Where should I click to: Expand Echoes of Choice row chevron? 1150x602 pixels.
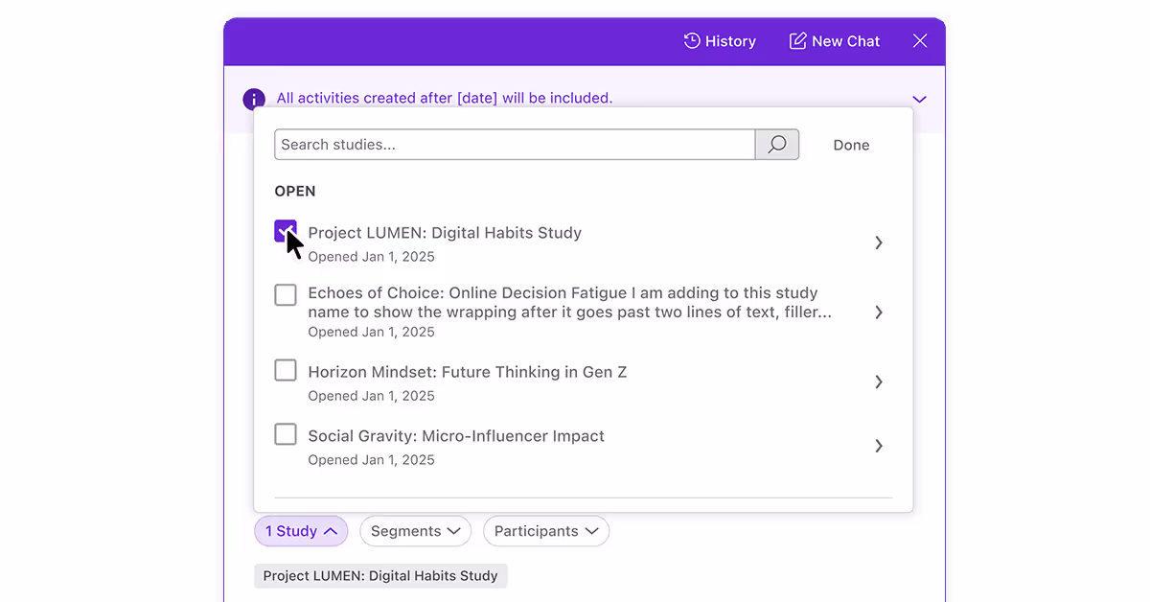tap(879, 313)
